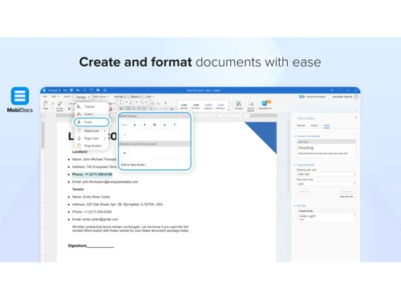This screenshot has width=401, height=300.
Task: Open the Page Layout menu
Action: 101,97
